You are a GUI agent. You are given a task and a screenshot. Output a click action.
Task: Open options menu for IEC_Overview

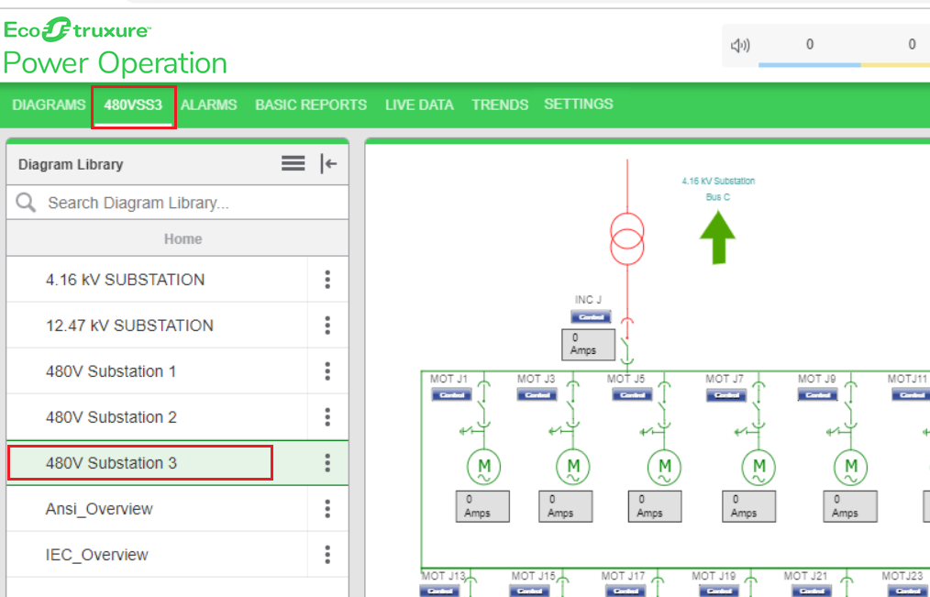click(x=327, y=555)
